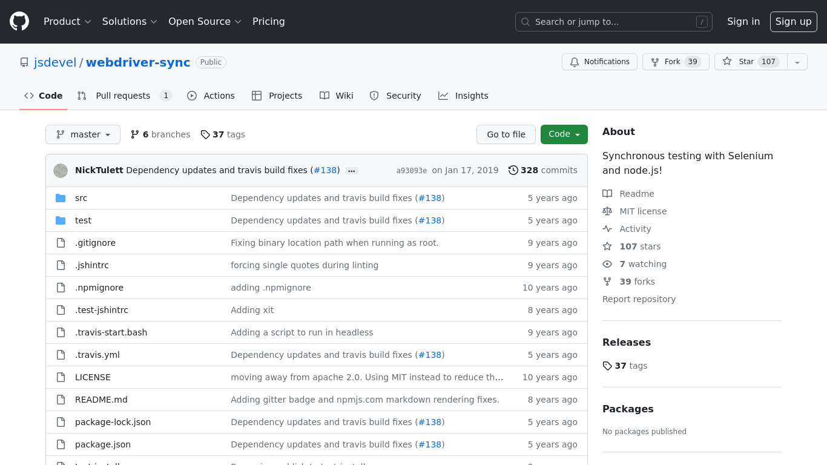The height and width of the screenshot is (465, 827).
Task: Click the NickTulett author name
Action: pos(99,170)
